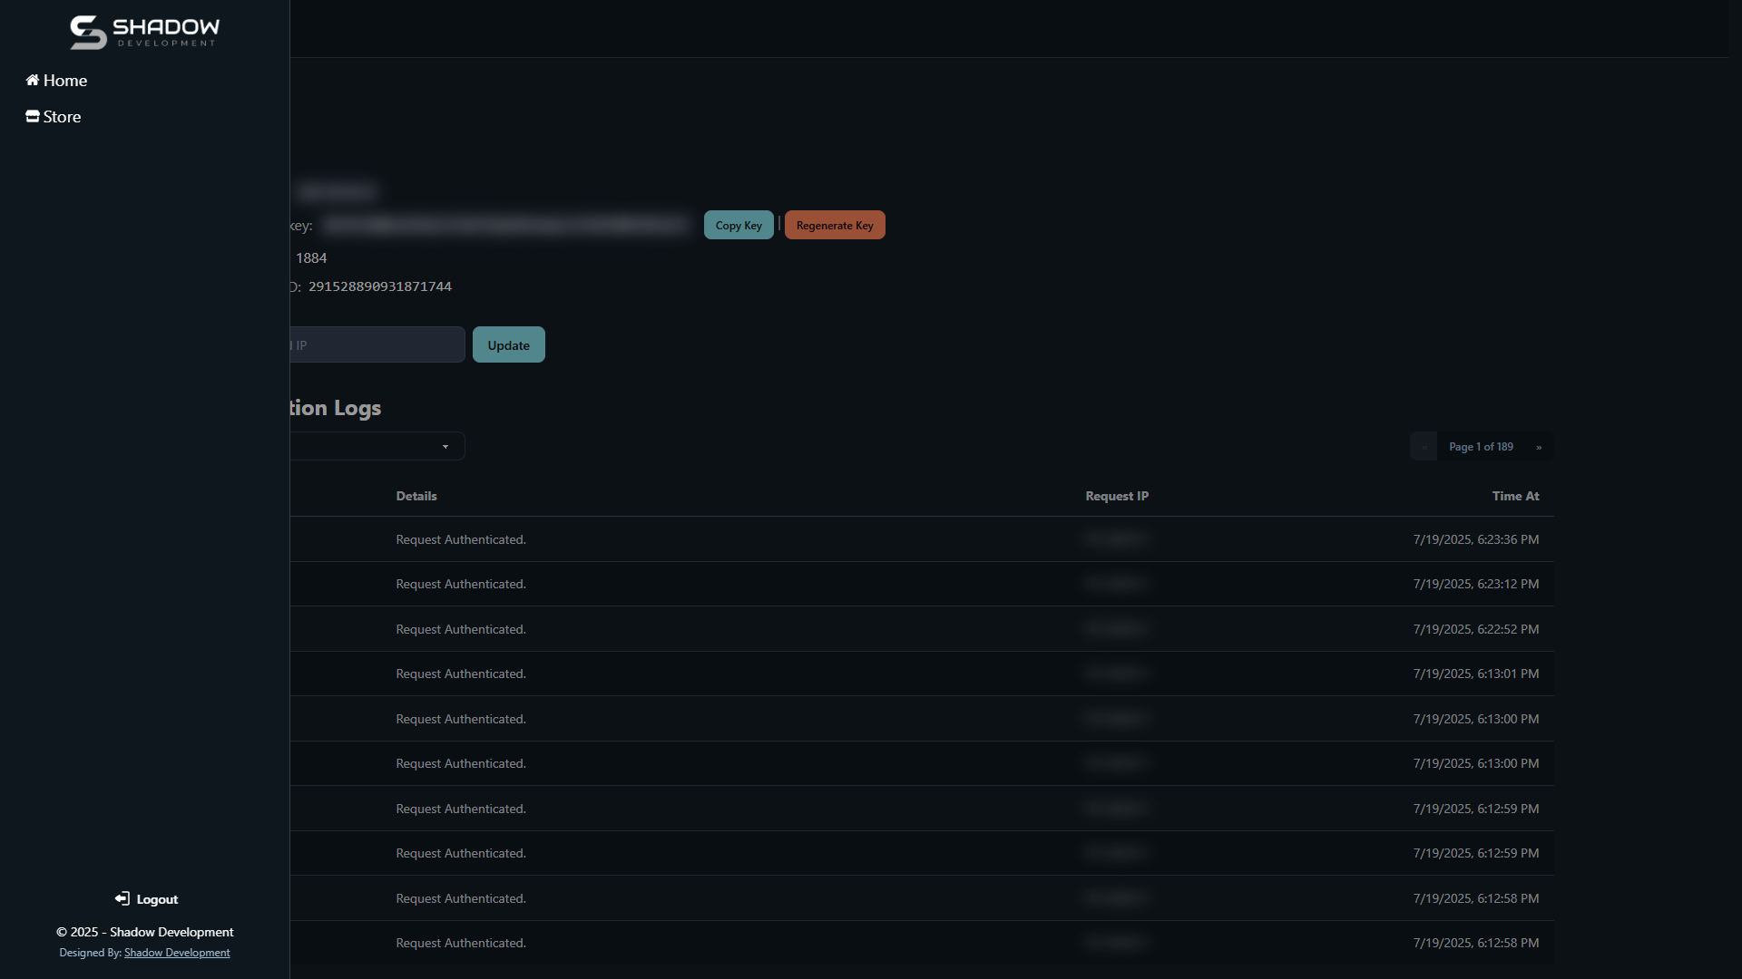Click the Store shop icon

33,116
